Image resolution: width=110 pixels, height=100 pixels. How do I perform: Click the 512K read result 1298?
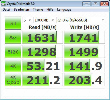click(x=43, y=51)
